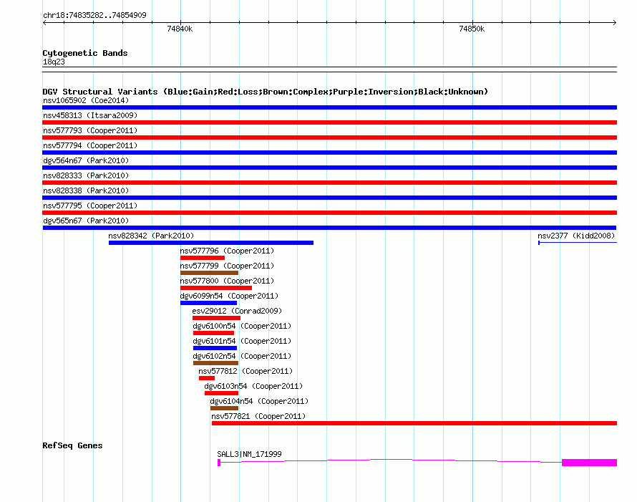Open the nsv577799 (Cooper2011) label
This screenshot has width=637, height=502.
coord(227,266)
